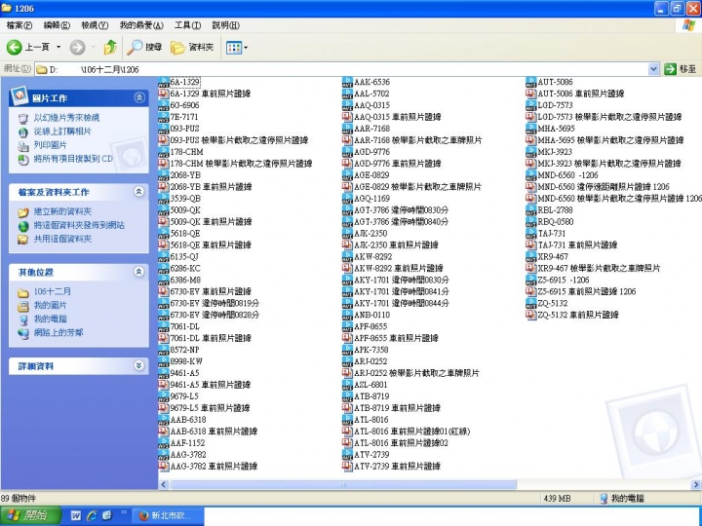The height and width of the screenshot is (526, 702).
Task: Select file icon of AAB-6318 車前照片證據
Action: (164, 432)
